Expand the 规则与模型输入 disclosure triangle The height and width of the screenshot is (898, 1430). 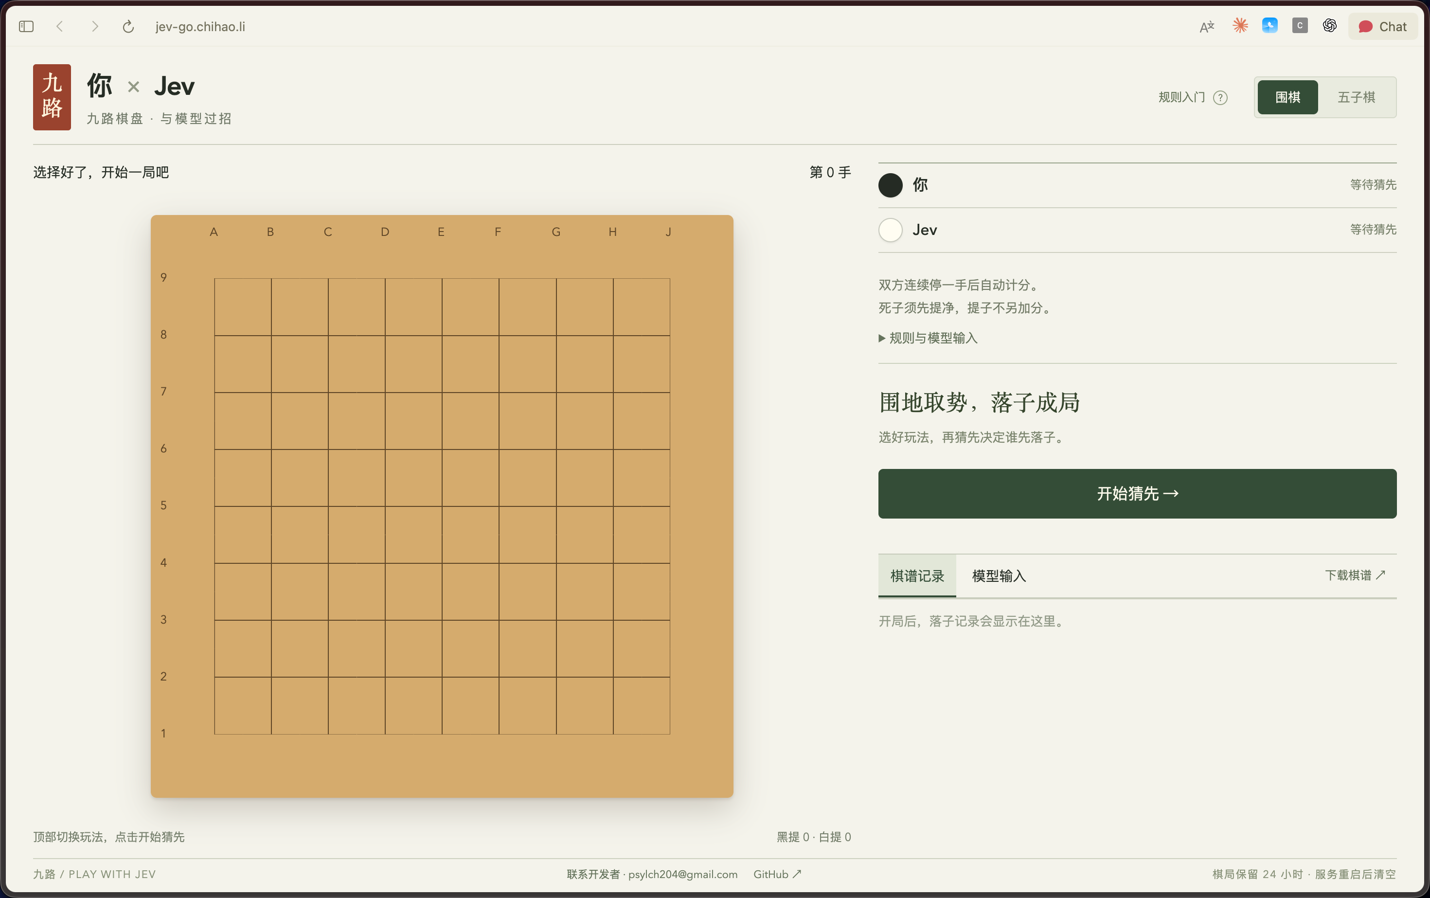pos(882,338)
